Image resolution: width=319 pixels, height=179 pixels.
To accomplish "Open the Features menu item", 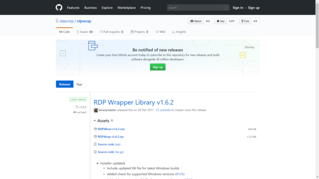I will [x=73, y=8].
